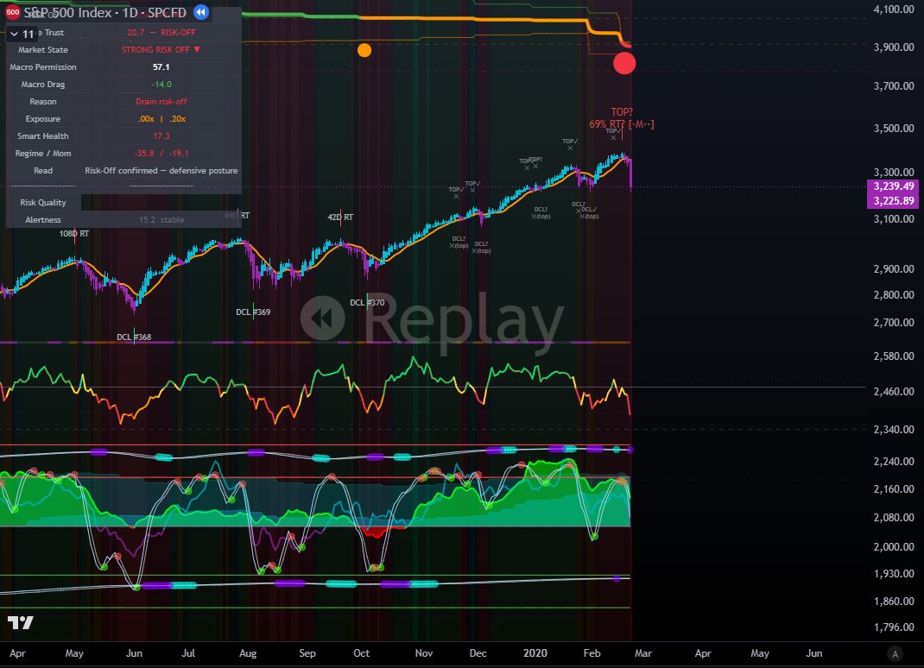Click the 'Mar' label on the time axis

(642, 652)
